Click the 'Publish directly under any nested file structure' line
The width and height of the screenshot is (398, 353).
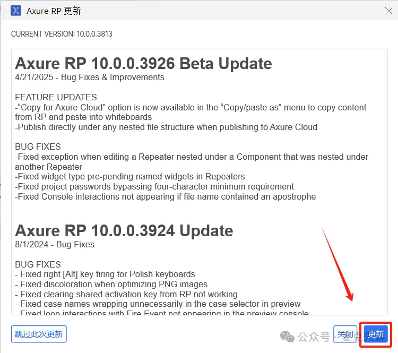click(x=166, y=127)
